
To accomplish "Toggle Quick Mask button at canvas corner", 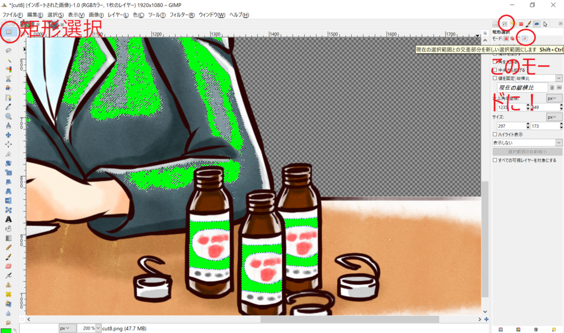I will pyautogui.click(x=22, y=319).
